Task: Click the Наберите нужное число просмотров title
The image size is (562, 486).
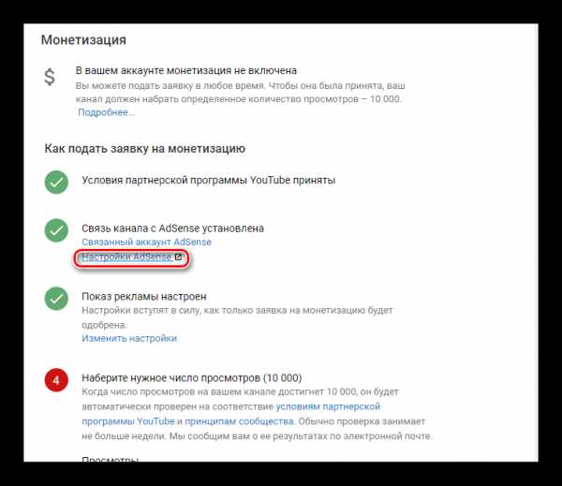Action: [x=192, y=377]
